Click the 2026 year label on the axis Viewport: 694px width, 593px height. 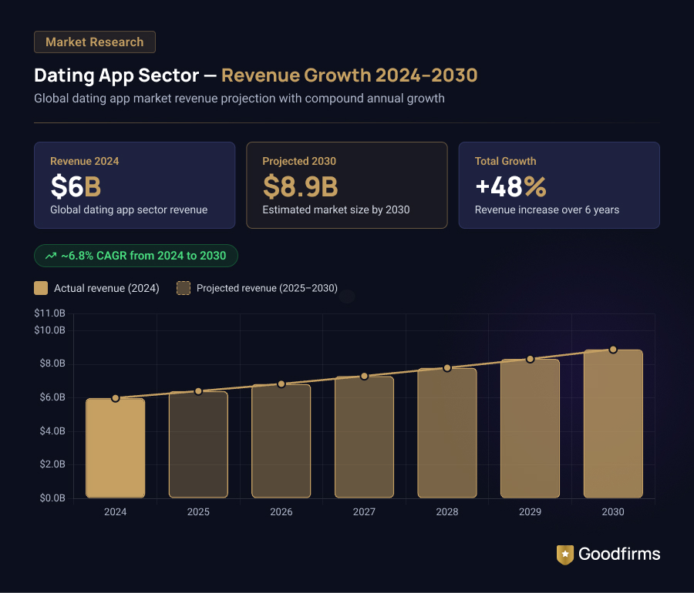click(281, 511)
